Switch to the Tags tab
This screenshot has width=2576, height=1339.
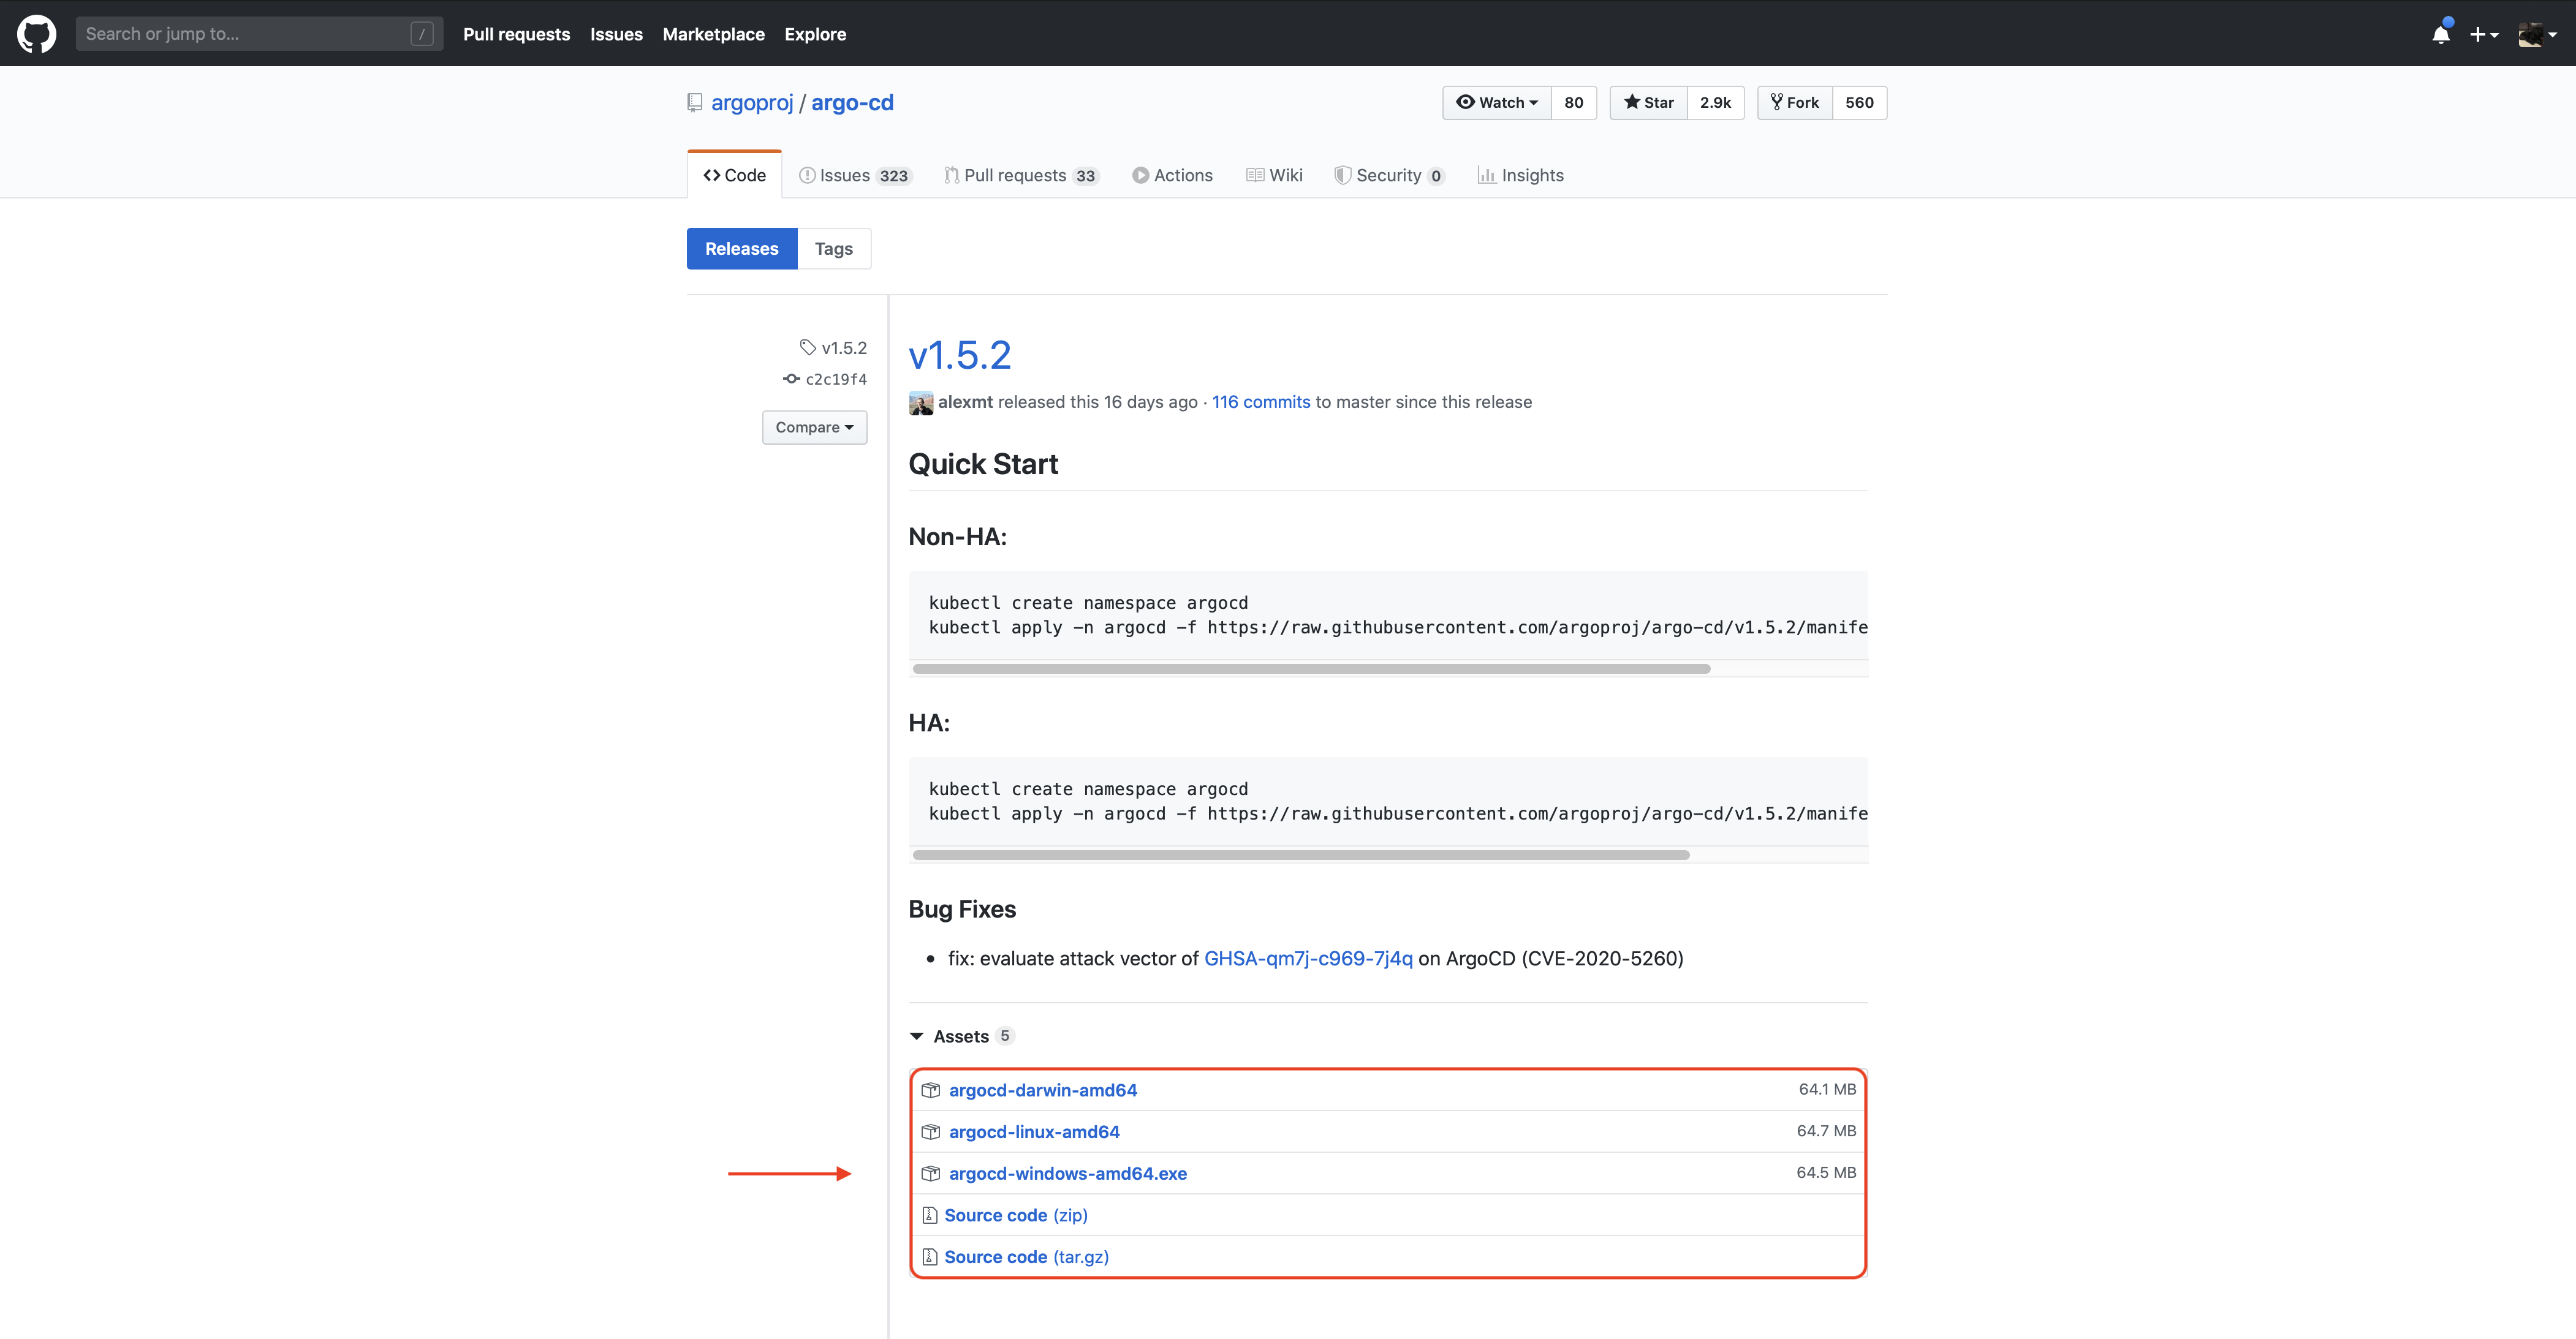tap(833, 249)
